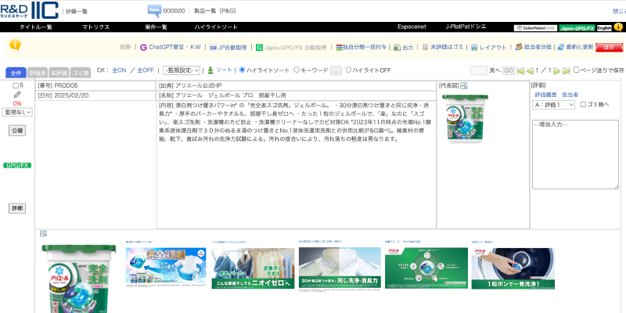Viewport: 626px width, 313px height.
Task: Select キーワード radio button
Action: click(297, 70)
